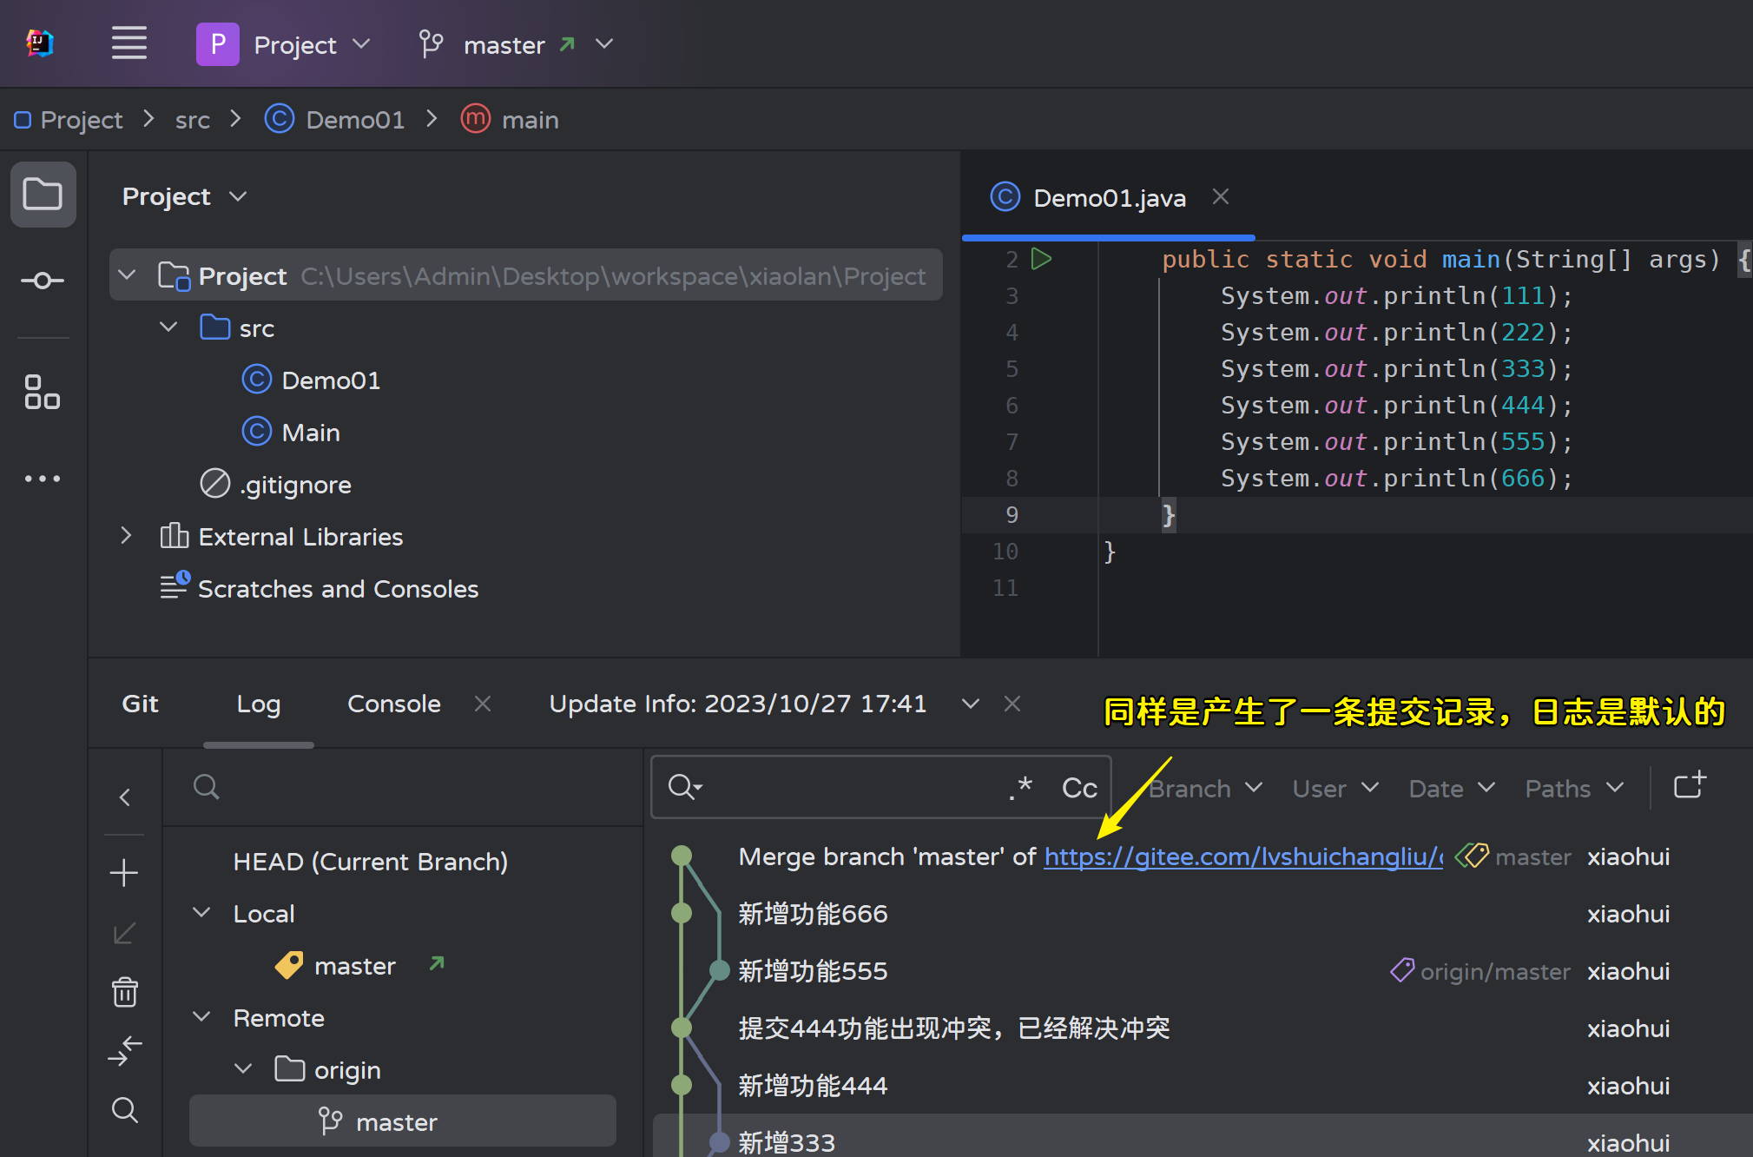The width and height of the screenshot is (1753, 1157).
Task: Click the run gutter icon for main
Action: (x=1041, y=259)
